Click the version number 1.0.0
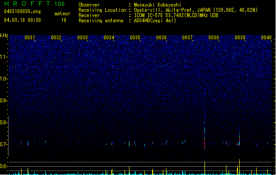The image size is (276, 175). pos(59,4)
